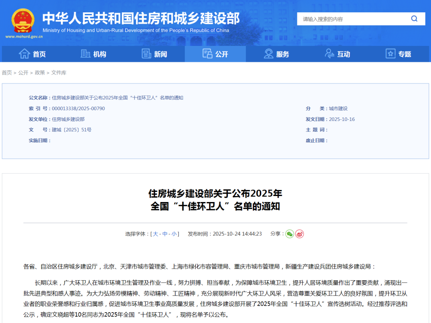Click the index number 000013338/2025-00790

78,109
